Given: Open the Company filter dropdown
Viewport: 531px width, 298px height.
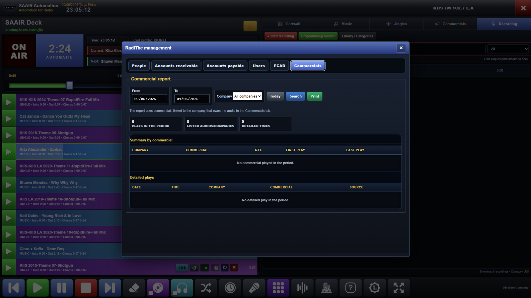Looking at the screenshot, I should tap(248, 96).
